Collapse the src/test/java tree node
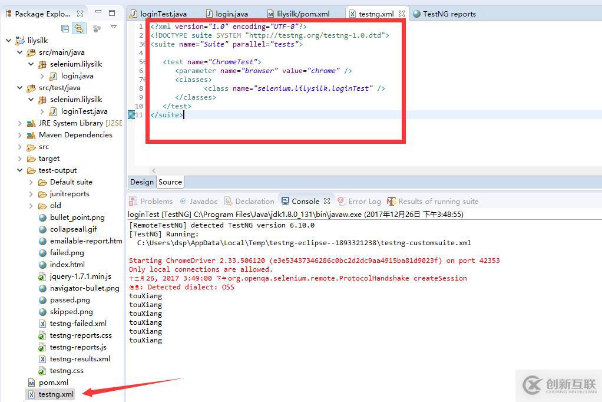This screenshot has height=402, width=602. point(20,88)
